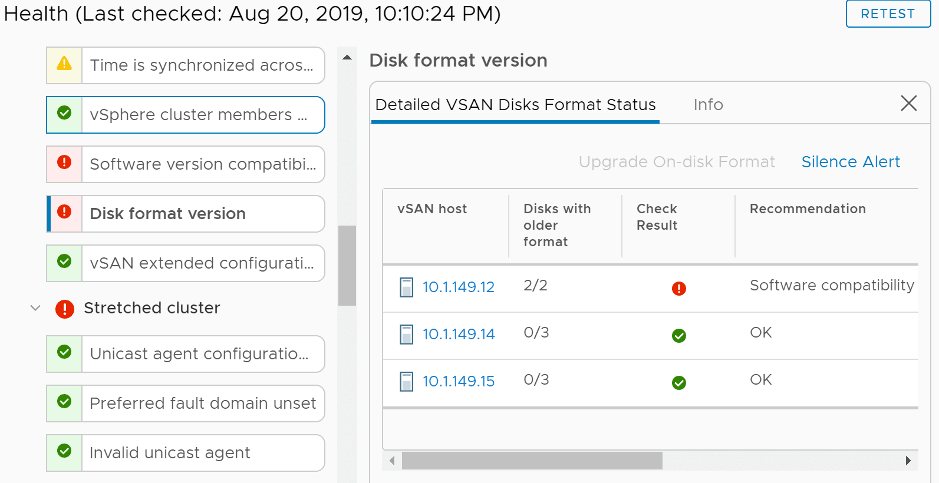Switch to the Info tab

pos(708,105)
